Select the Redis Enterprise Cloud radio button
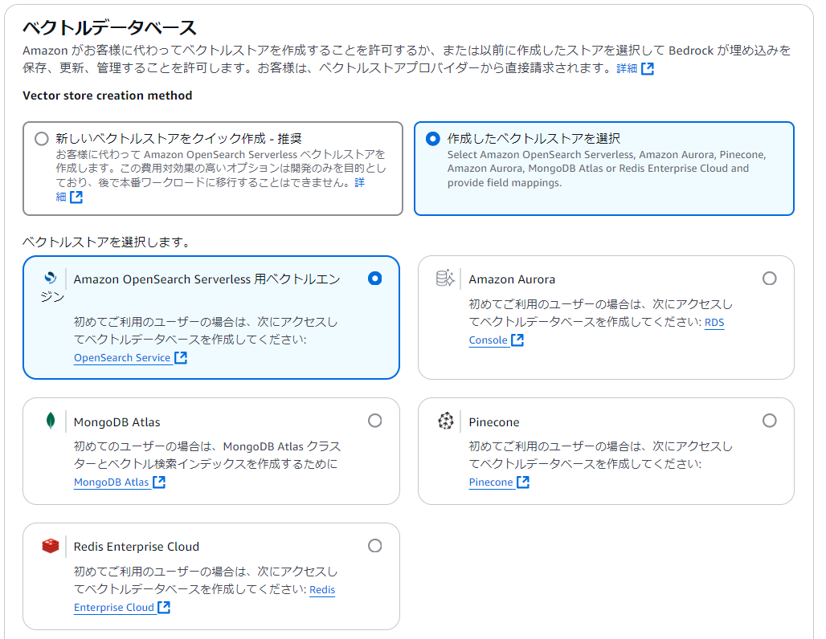Screen dimensions: 826x639 click(x=375, y=546)
